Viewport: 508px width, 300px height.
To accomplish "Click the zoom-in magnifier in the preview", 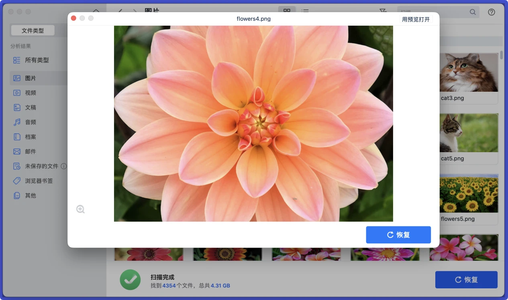I will [80, 209].
